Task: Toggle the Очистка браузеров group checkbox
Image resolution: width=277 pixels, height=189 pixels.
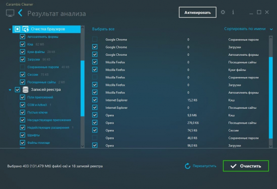Action: (x=18, y=29)
